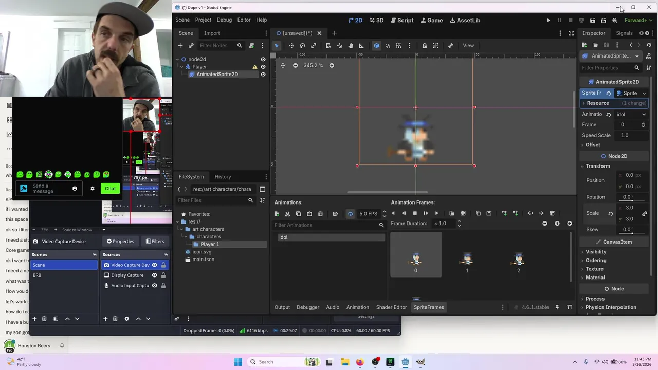
Task: Click the green Chat button
Action: pos(110,189)
